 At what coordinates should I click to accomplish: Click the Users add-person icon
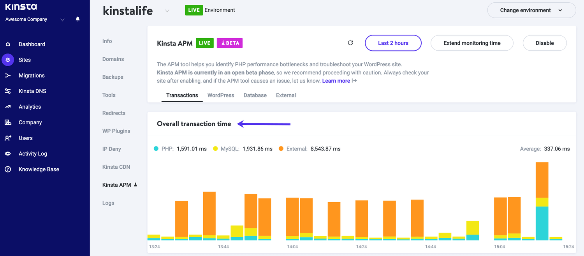[x=8, y=138]
